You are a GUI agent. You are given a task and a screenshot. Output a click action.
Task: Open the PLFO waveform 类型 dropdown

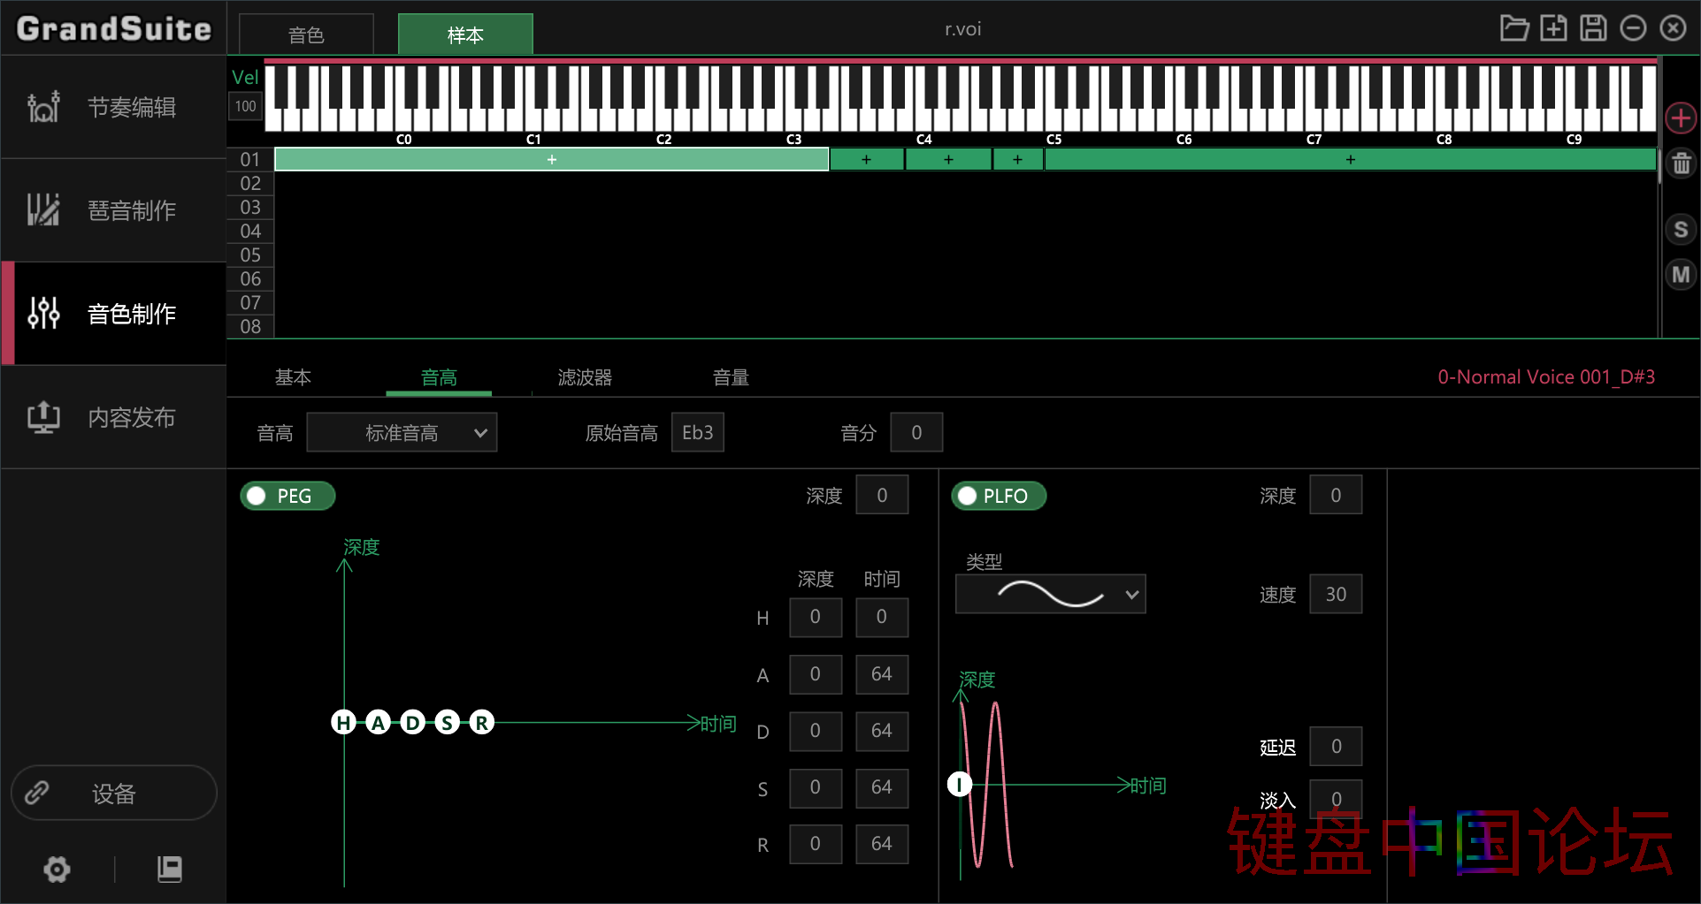tap(1050, 595)
